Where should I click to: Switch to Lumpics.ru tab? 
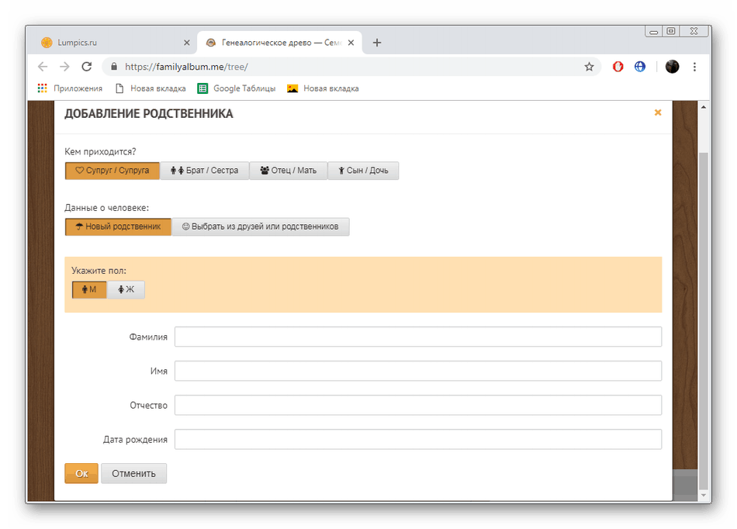click(112, 43)
